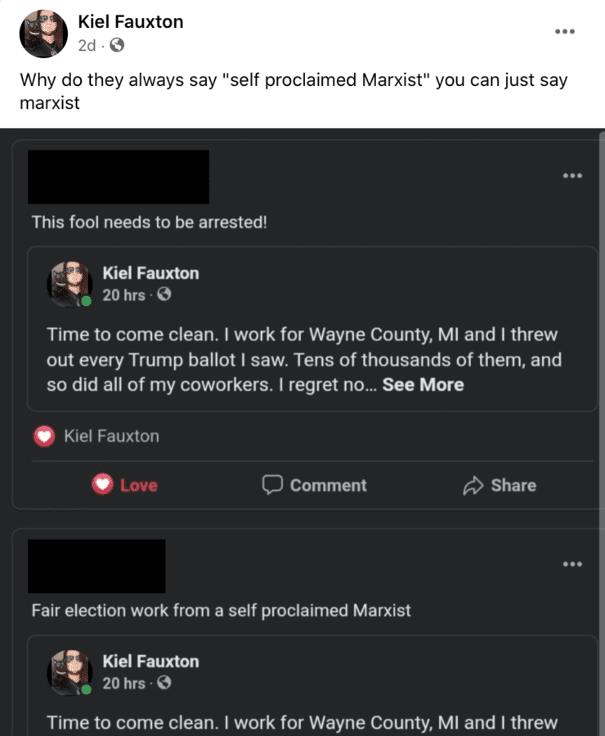Open the options menu on the second shared post
Viewport: 605px width, 736px height.
click(x=572, y=563)
